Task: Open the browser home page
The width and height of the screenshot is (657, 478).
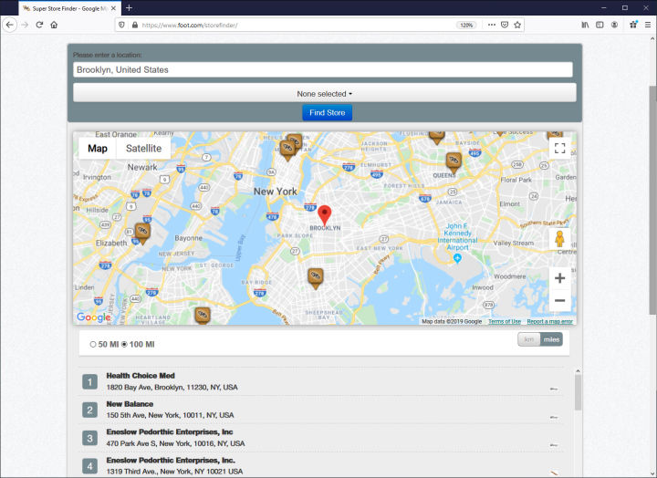Action: [x=54, y=26]
